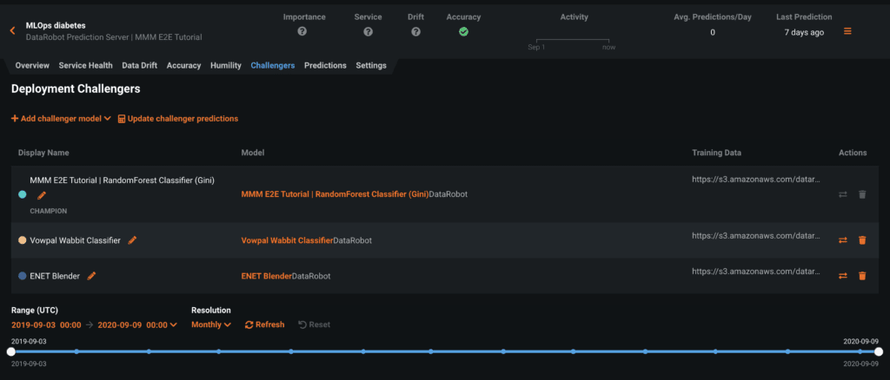Click replace icon on the champion row

click(x=843, y=194)
